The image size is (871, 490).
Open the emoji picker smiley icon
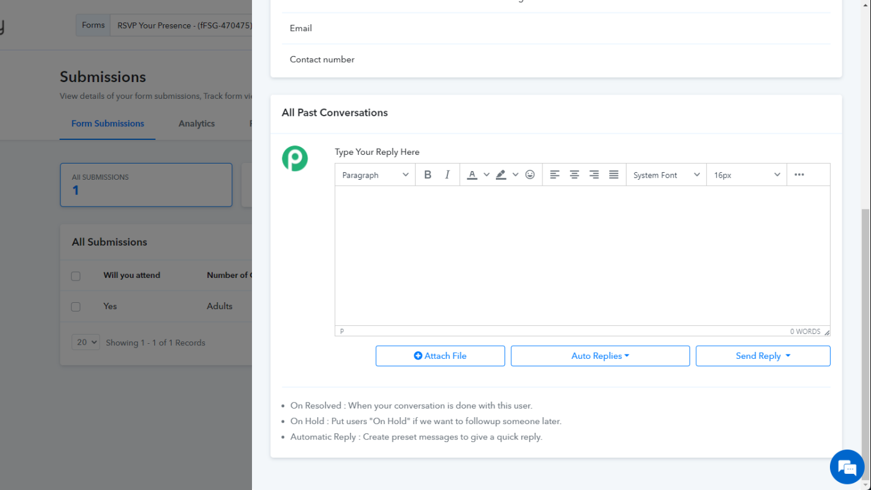(530, 175)
